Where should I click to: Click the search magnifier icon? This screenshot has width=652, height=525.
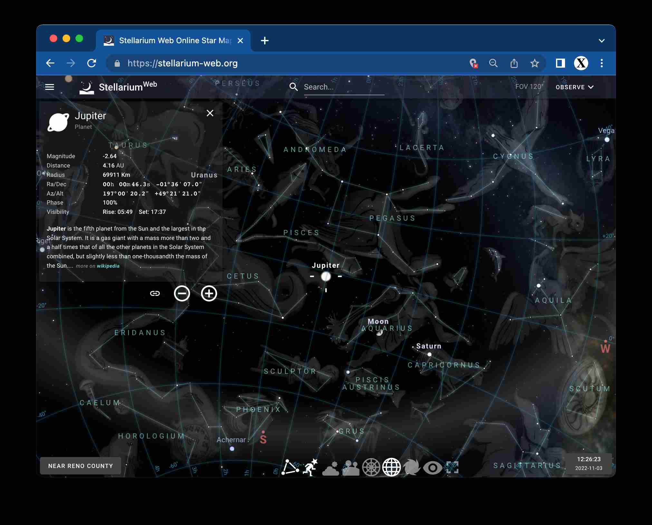point(293,87)
